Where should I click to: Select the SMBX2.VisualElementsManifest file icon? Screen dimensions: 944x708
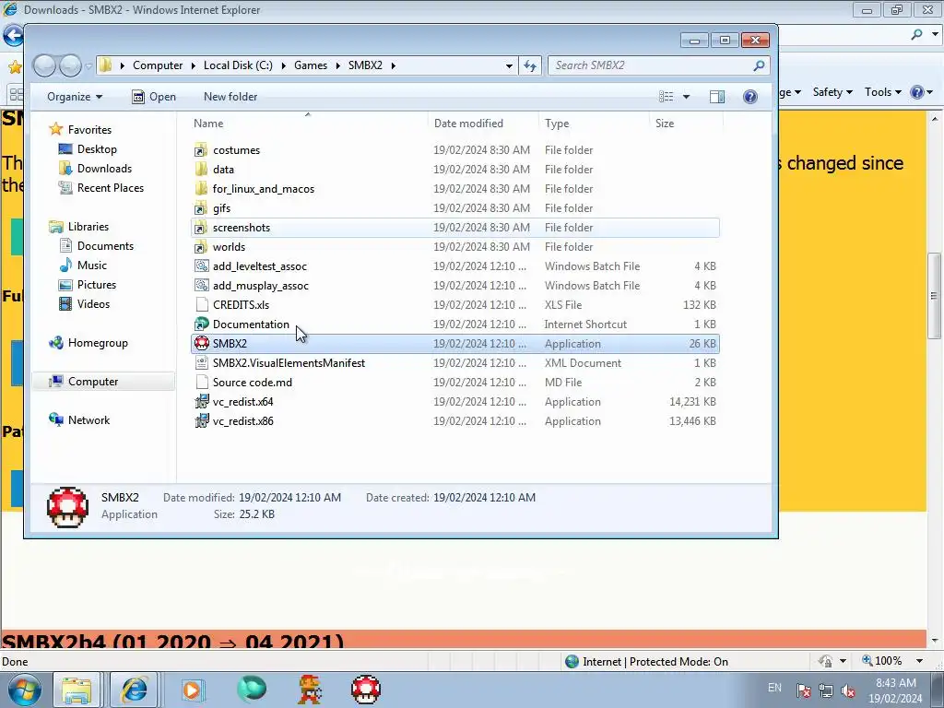[201, 363]
